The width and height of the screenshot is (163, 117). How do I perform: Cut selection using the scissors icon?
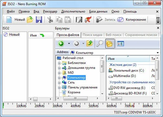50,20
